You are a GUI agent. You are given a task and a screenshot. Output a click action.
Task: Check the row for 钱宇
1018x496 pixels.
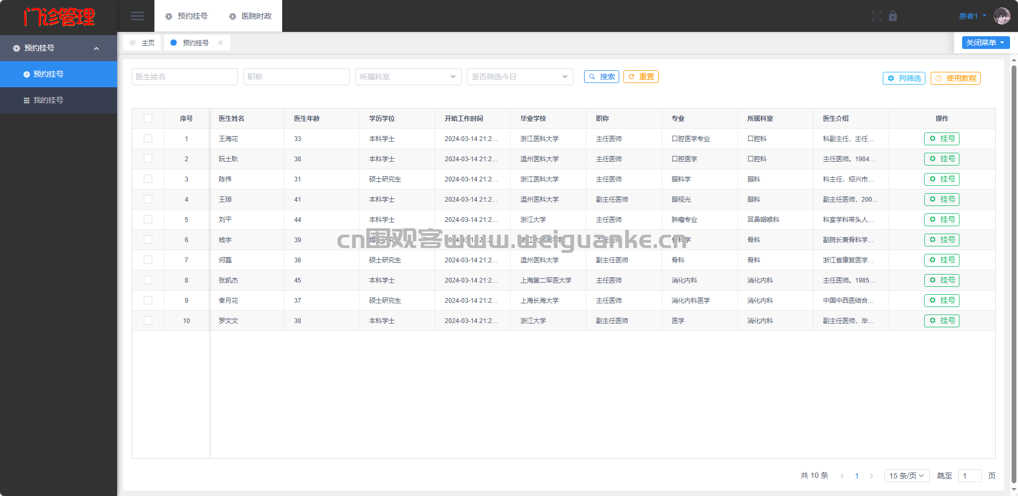tap(148, 239)
